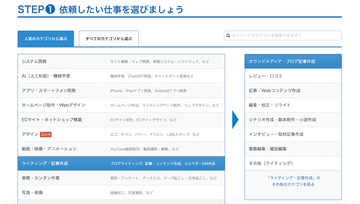Image resolution: width=360 pixels, height=204 pixels.
Task: Switch to 人気のカテゴリから選ぶ tab
Action: 46,39
